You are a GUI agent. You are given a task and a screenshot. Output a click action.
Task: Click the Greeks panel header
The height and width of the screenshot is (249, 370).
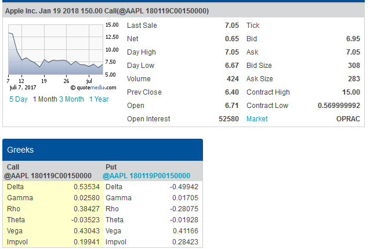pos(103,150)
